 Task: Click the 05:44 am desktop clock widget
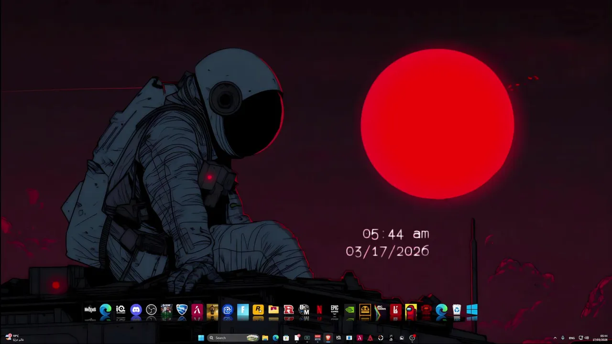pos(396,234)
